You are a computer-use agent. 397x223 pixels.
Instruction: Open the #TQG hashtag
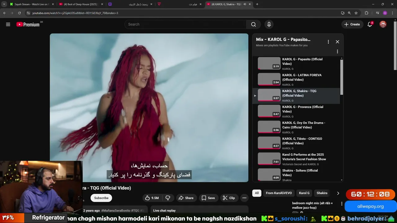click(135, 211)
